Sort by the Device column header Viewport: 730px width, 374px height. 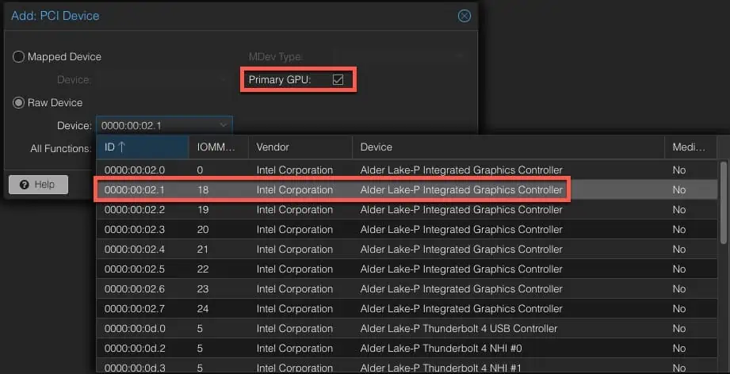[507, 147]
